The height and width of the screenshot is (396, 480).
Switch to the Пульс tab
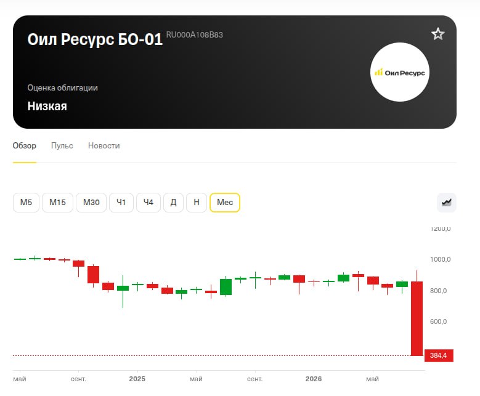click(62, 146)
